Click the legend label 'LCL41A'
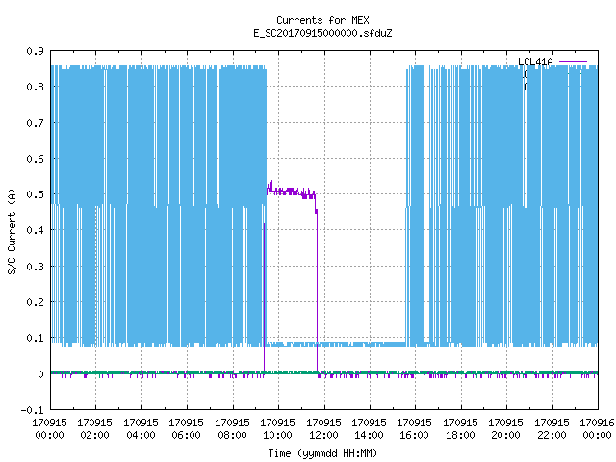This screenshot has height=462, width=616. pyautogui.click(x=535, y=62)
